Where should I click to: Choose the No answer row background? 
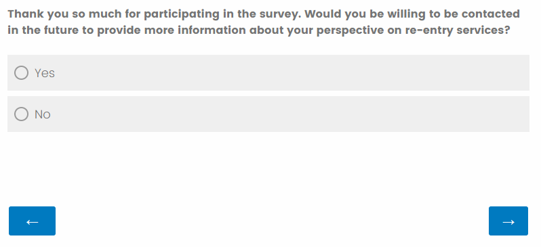268,114
